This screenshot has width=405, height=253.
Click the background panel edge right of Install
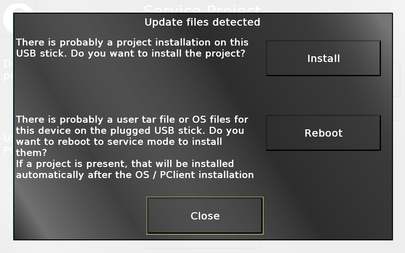(x=397, y=79)
